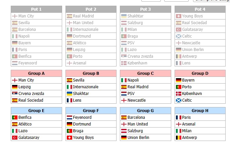Click the Group H header

200,111
